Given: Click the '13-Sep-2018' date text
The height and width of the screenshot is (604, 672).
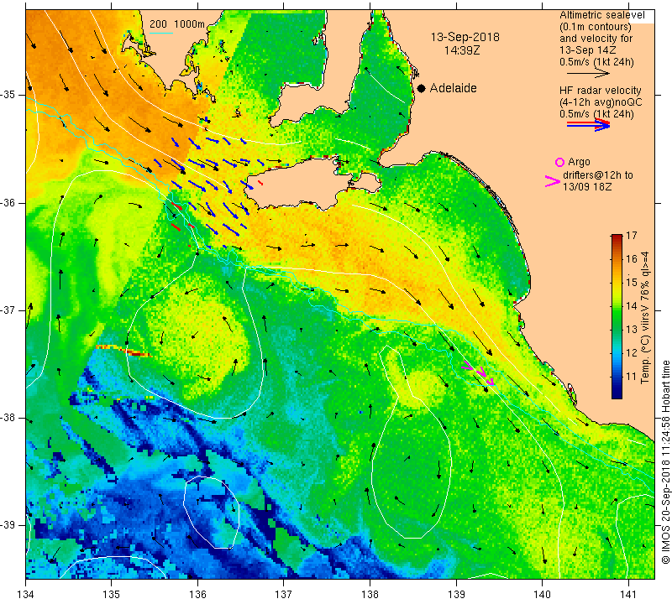Looking at the screenshot, I should click(465, 37).
